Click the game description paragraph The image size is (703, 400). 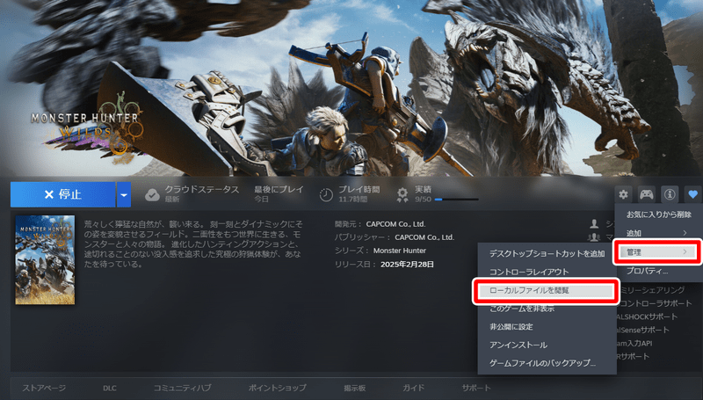[x=192, y=244]
